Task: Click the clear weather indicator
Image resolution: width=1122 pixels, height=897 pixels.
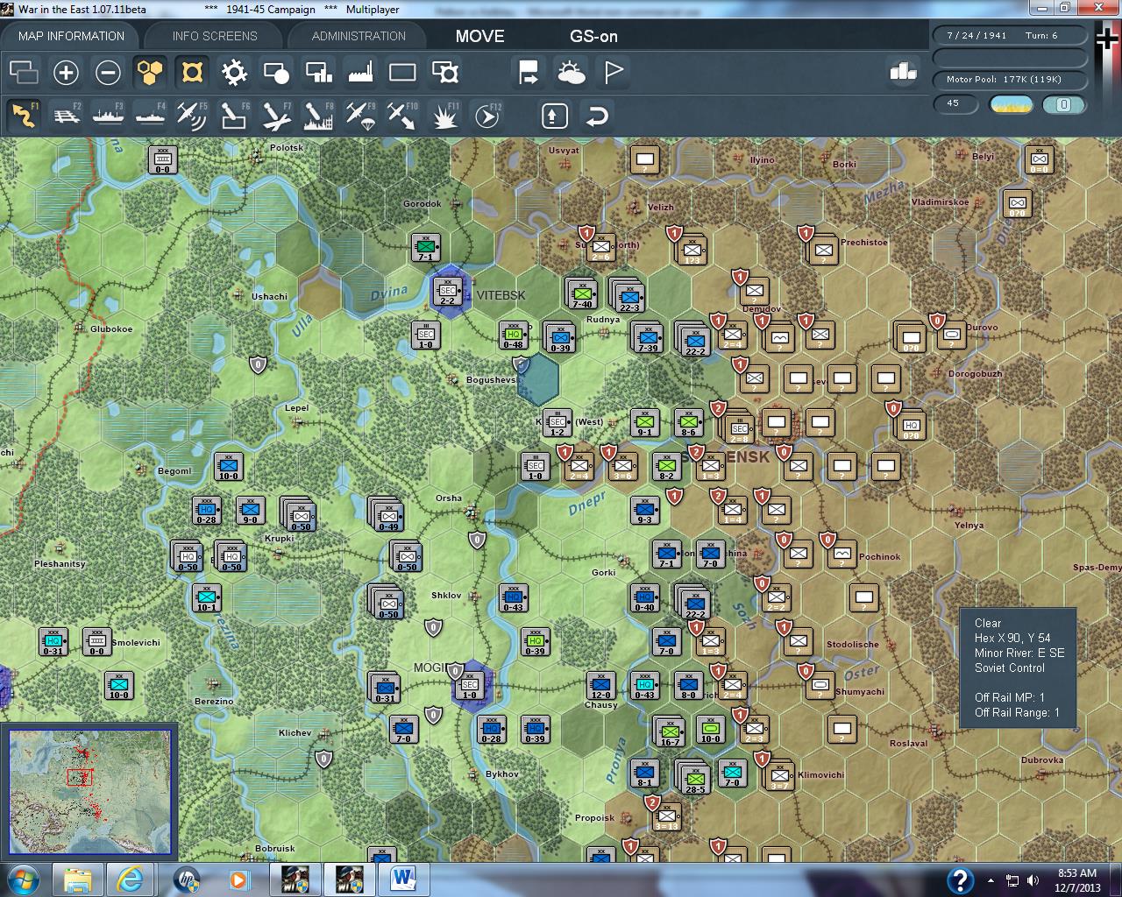Action: point(1011,104)
